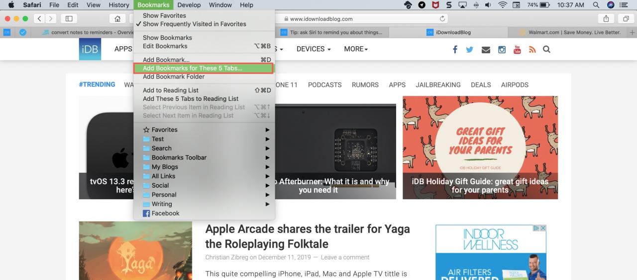Choose Add to Reading List
This screenshot has width=637, height=280.
pos(204,90)
